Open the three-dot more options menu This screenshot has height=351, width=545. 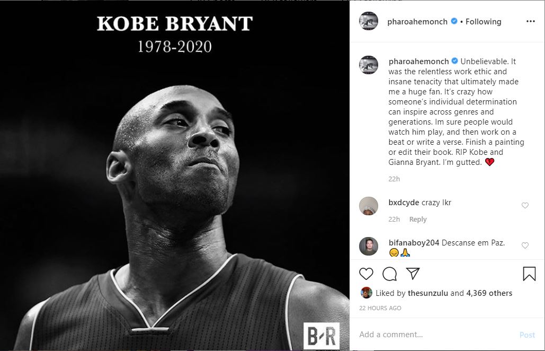[x=530, y=22]
